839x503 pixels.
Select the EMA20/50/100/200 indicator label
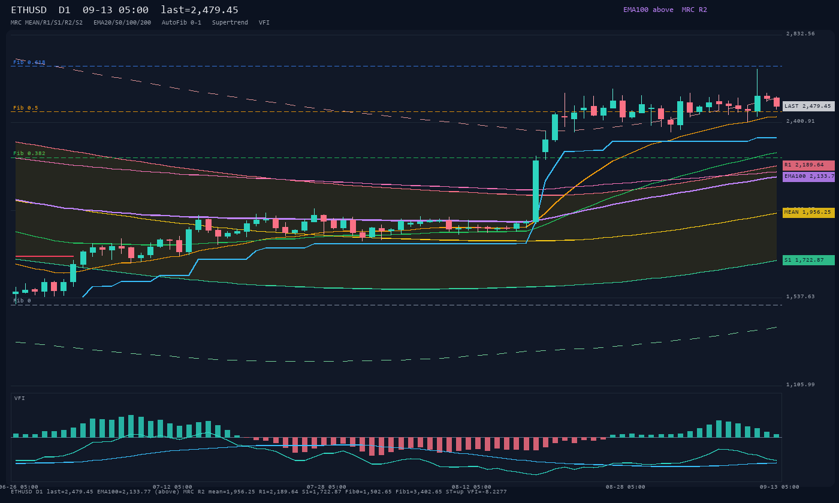[122, 23]
